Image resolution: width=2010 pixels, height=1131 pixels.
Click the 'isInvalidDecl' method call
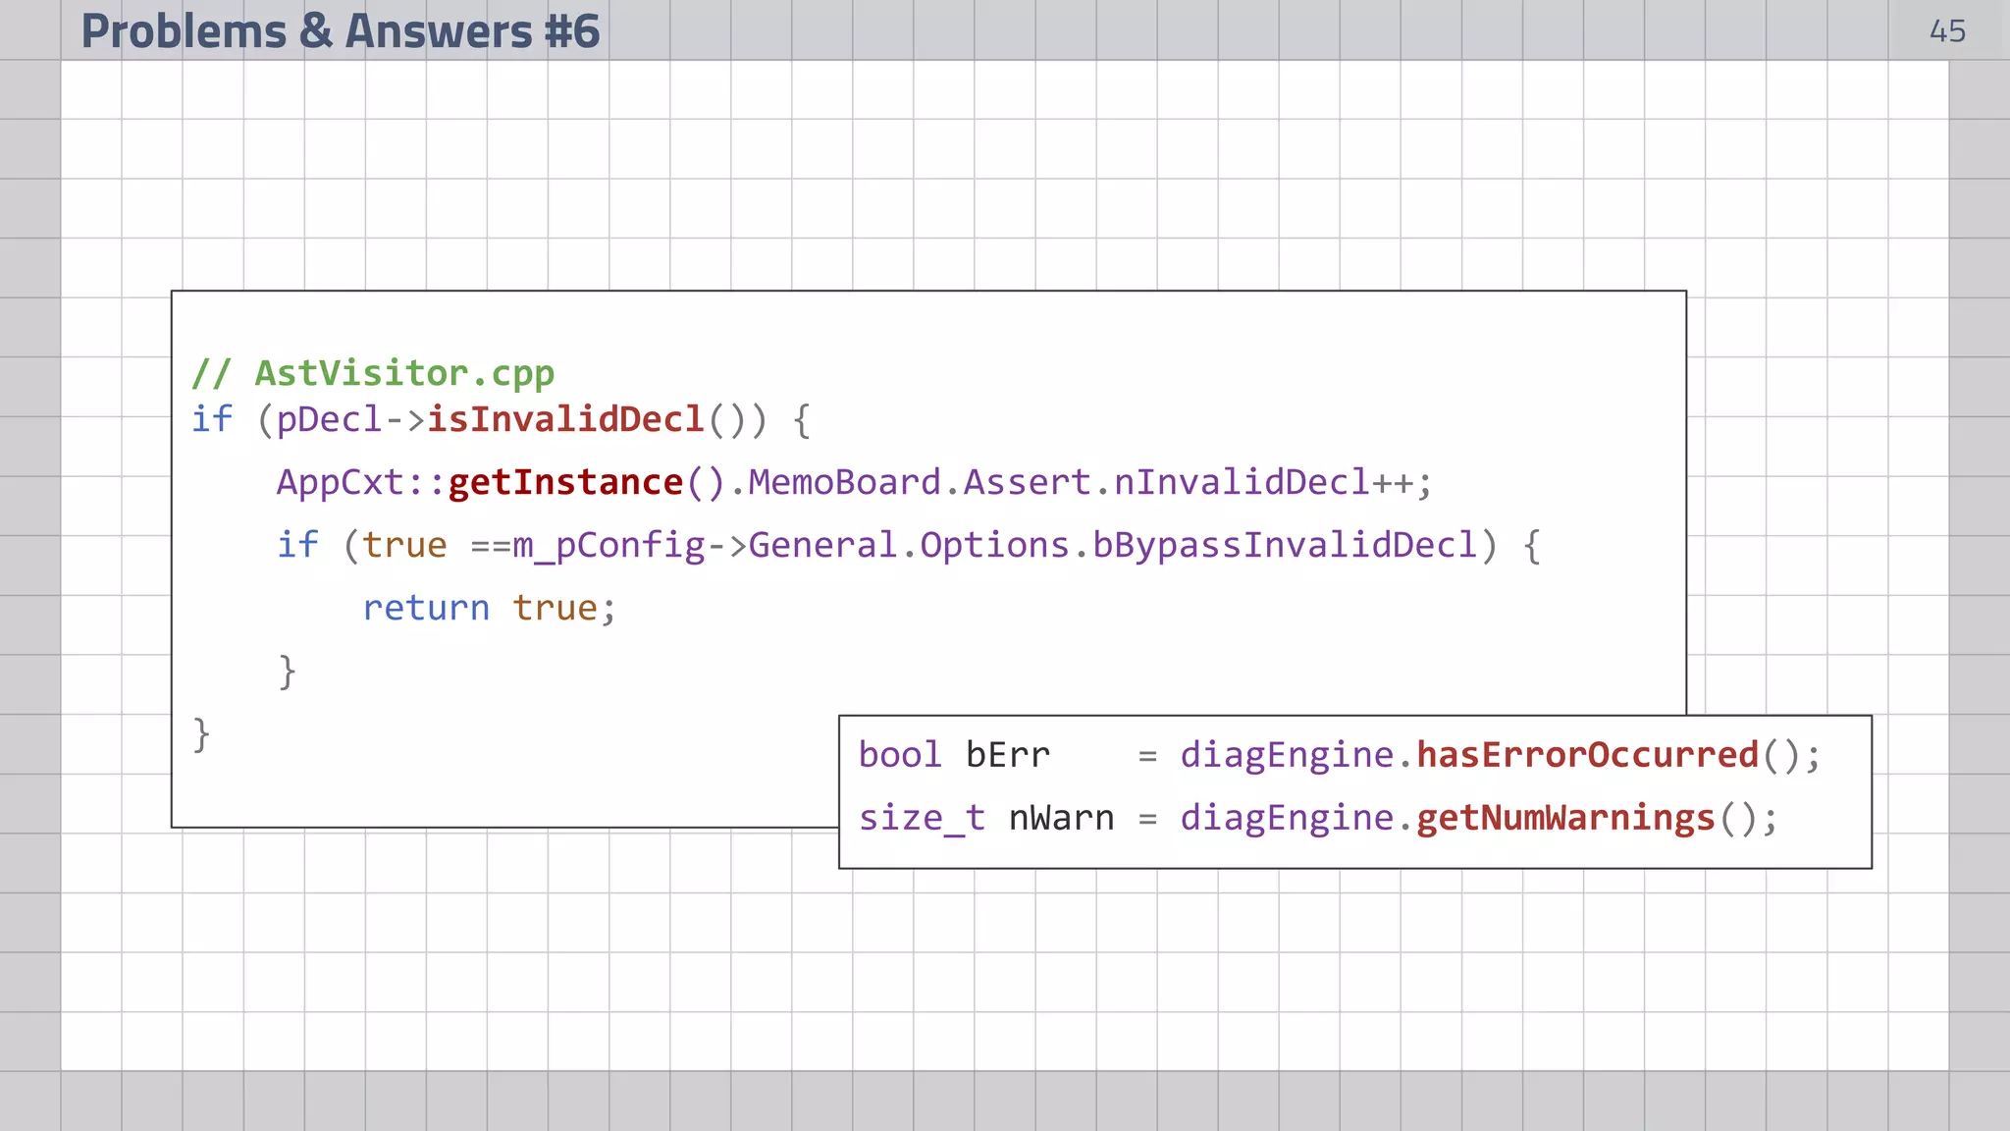pos(565,420)
